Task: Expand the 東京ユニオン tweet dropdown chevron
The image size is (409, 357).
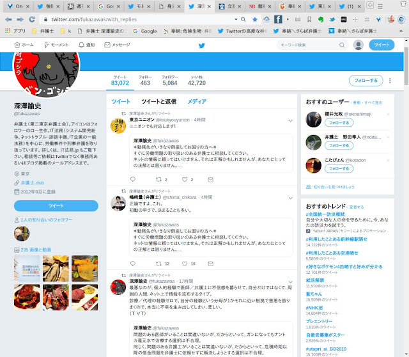Action: 290,121
